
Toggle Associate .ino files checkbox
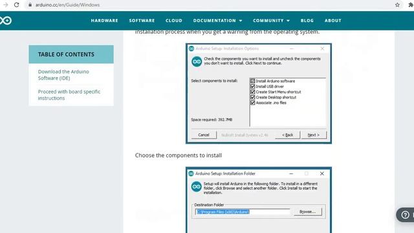tap(253, 102)
